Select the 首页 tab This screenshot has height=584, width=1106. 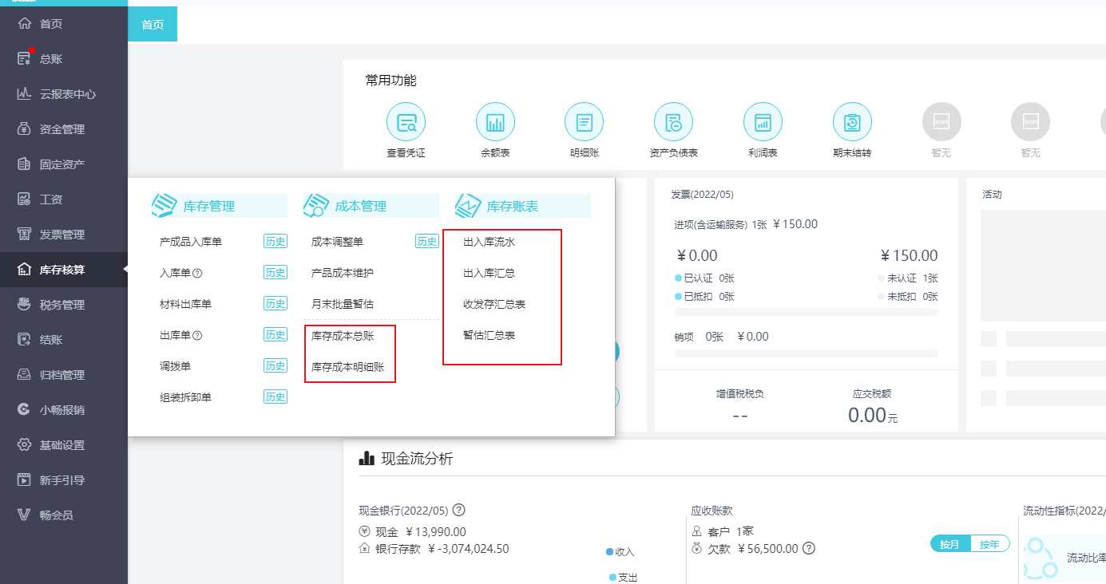pos(153,24)
